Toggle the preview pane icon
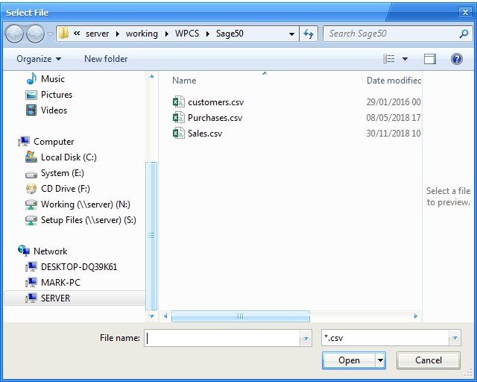 tap(430, 59)
